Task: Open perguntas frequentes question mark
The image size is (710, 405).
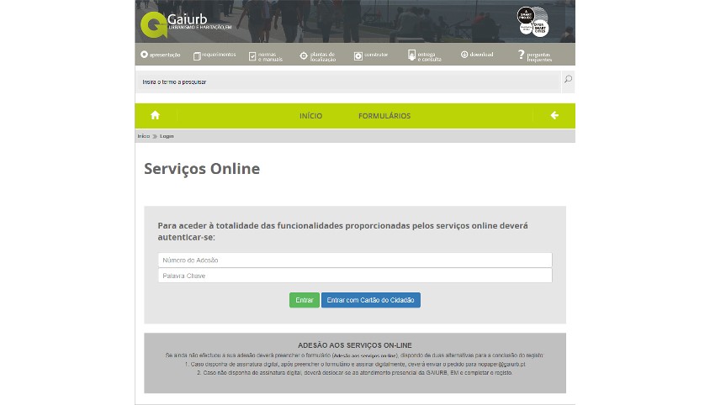Action: [x=522, y=55]
